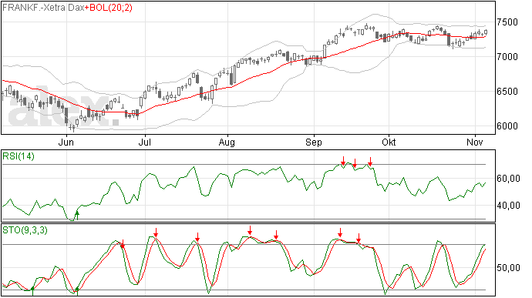Viewport: 532px width, 298px height.
Task: Click the RSI(14) panel label
Action: 19,156
